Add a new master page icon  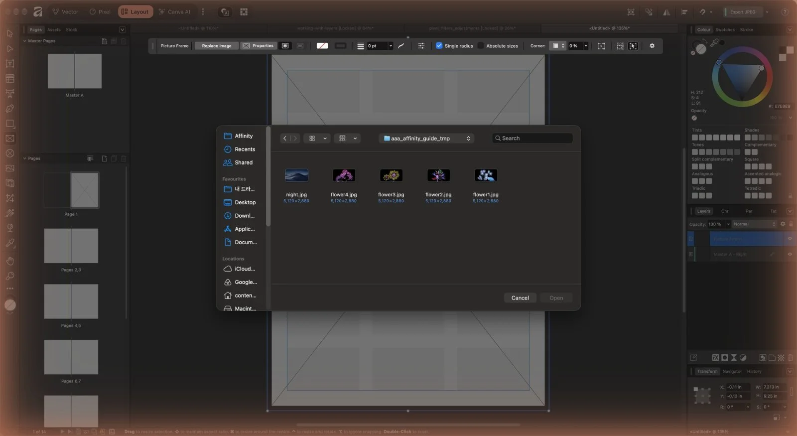(104, 41)
